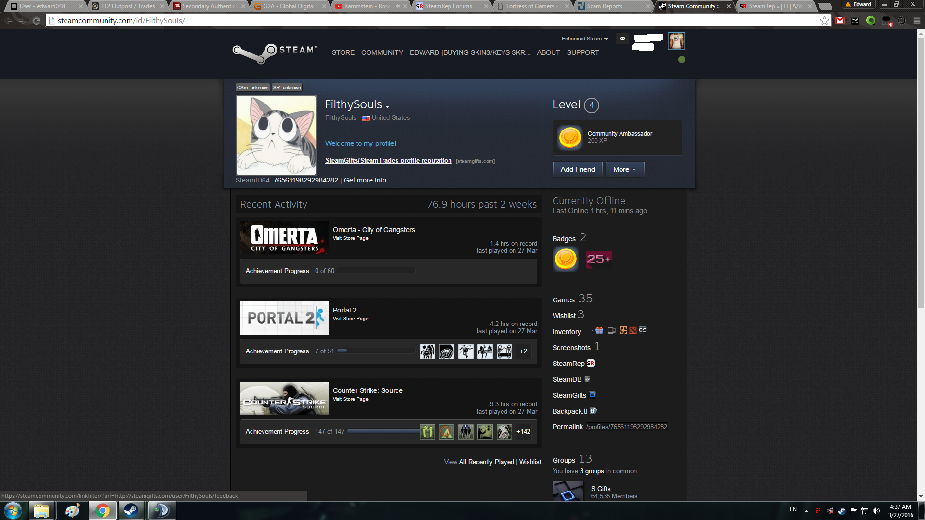Click the Steam app in the taskbar
925x520 pixels.
[x=131, y=510]
